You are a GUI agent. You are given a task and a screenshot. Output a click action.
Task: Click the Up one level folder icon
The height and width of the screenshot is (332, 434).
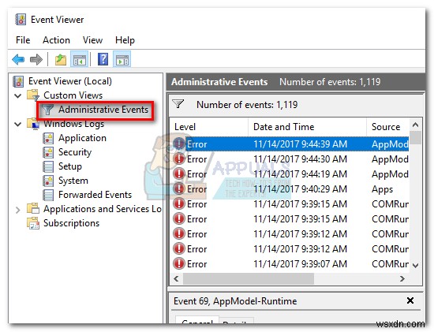pos(61,59)
